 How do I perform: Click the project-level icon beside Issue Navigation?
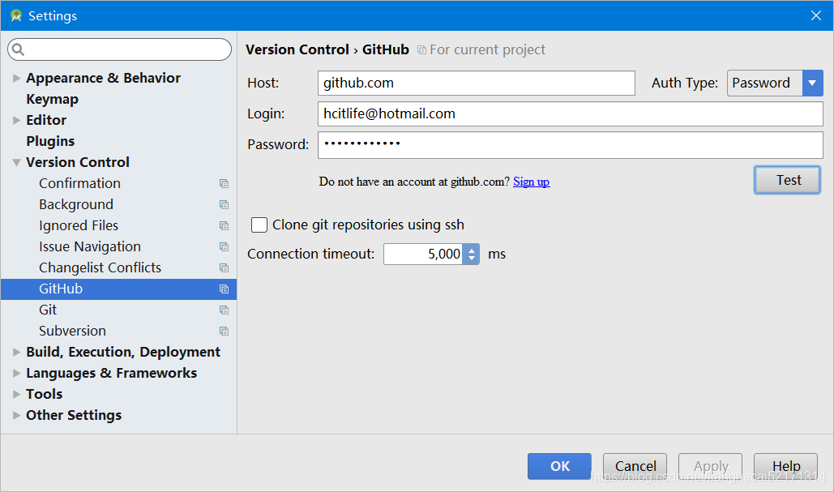pyautogui.click(x=224, y=246)
